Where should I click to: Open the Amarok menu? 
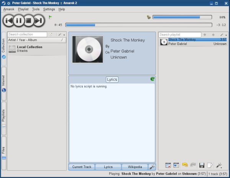9,9
